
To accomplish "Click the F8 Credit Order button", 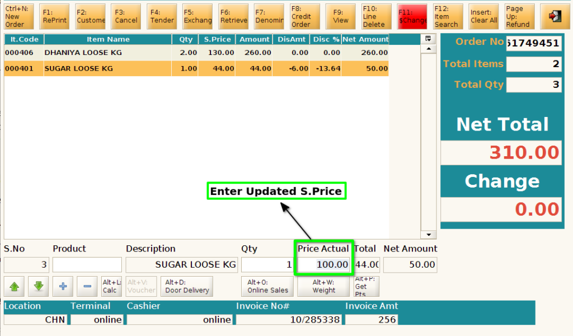I will coord(305,16).
